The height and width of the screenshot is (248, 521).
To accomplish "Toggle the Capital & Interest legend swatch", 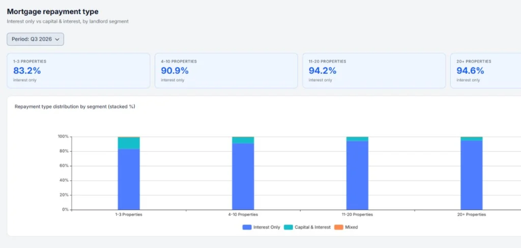I will point(288,228).
